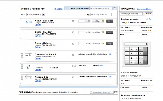Viewport: 163px width, 101px height.
Task: Cancel National Grid payment red X
Action: click(151, 31)
